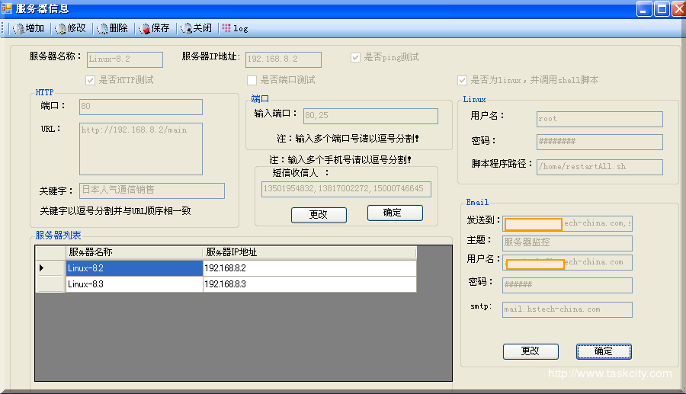The height and width of the screenshot is (394, 686).
Task: Click the 服务器IP地址 column header
Action: pyautogui.click(x=309, y=252)
